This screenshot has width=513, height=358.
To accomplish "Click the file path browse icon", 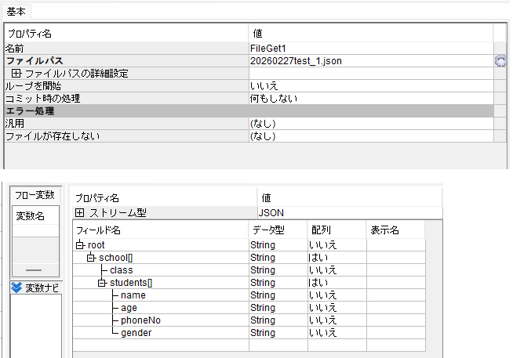I will pos(500,61).
